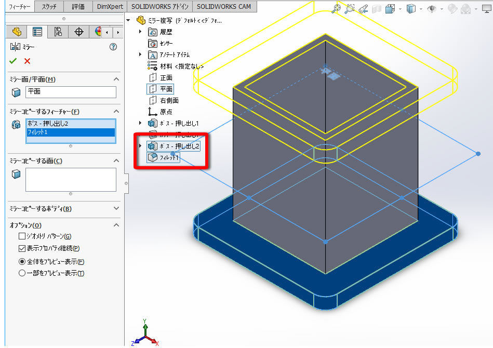Screen dimensions: 493x348
Task: Click Edit Appearance sphere icon
Action: tap(452, 9)
